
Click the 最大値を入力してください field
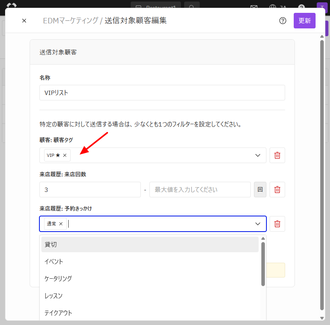pos(200,190)
